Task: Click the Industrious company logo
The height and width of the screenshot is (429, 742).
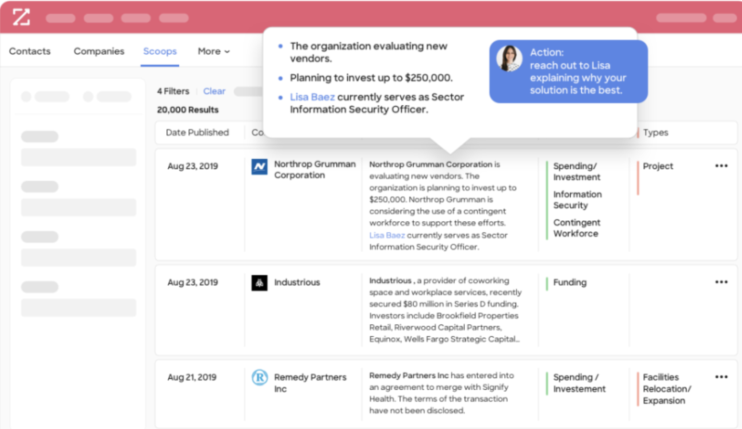Action: tap(260, 282)
